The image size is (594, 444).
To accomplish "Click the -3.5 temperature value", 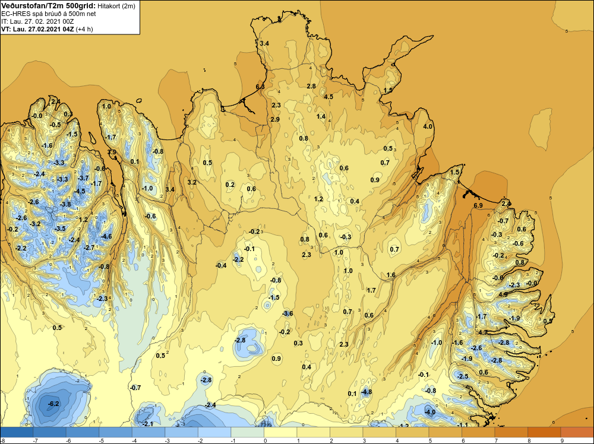I will pos(60,229).
